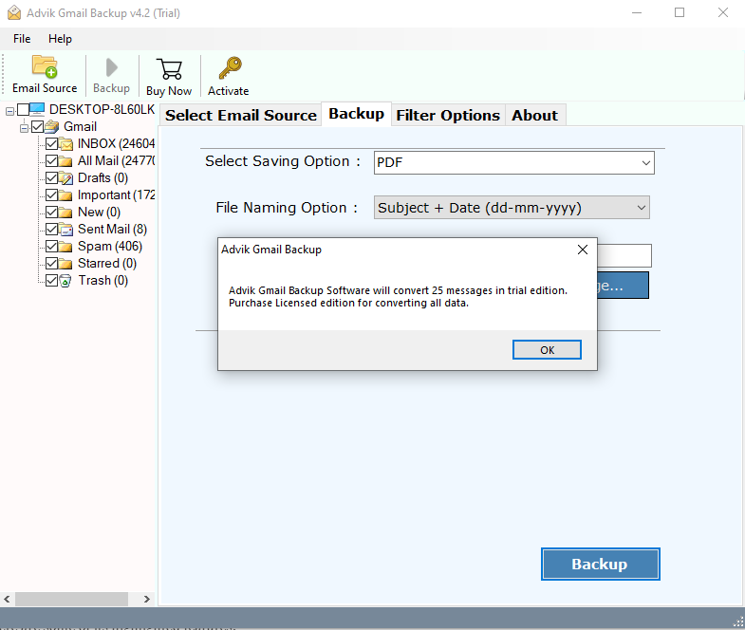Collapse the DESKTOP-8L60LK tree node

tap(9, 111)
